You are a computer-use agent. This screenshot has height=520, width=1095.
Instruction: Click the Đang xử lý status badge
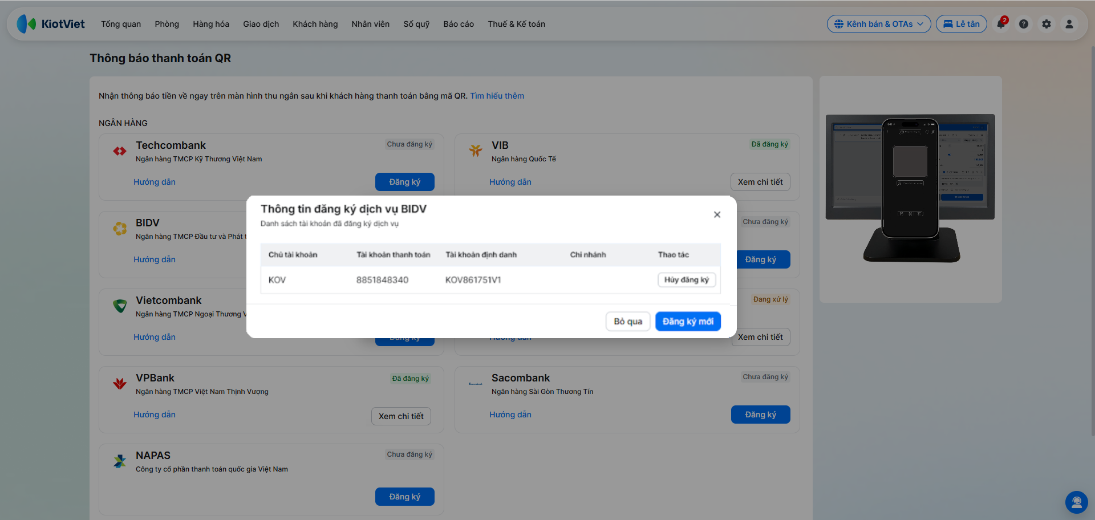tap(770, 299)
